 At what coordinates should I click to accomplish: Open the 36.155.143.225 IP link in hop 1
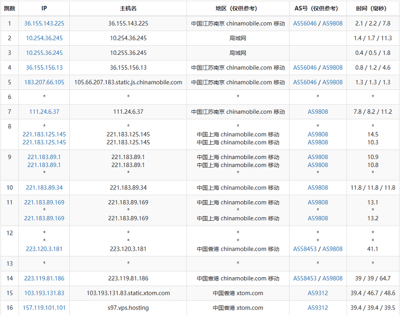click(44, 23)
